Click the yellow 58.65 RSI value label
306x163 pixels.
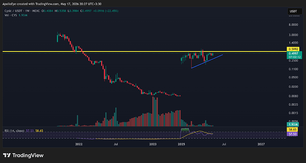click(x=292, y=130)
